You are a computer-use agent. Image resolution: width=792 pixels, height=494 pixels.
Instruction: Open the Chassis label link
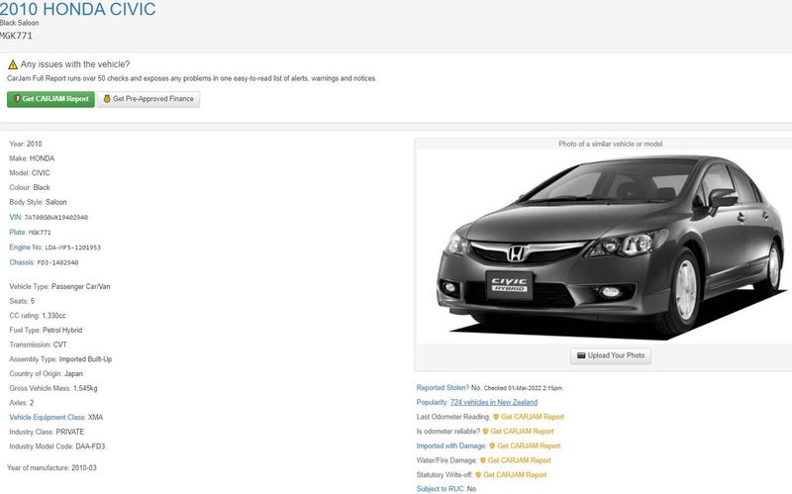(21, 262)
